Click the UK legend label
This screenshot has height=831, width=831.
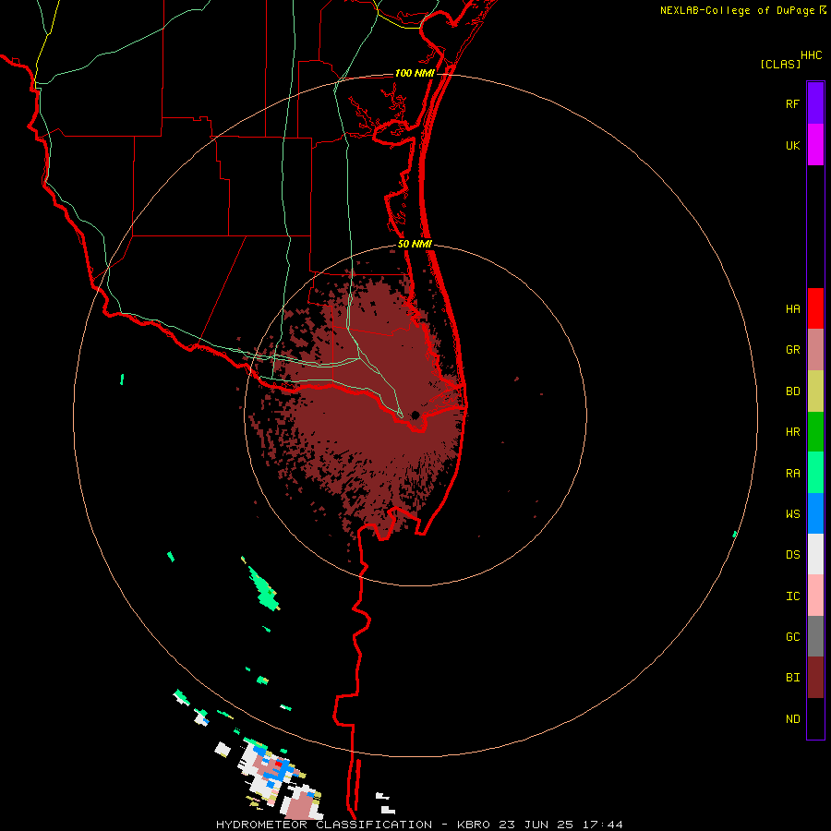click(792, 146)
